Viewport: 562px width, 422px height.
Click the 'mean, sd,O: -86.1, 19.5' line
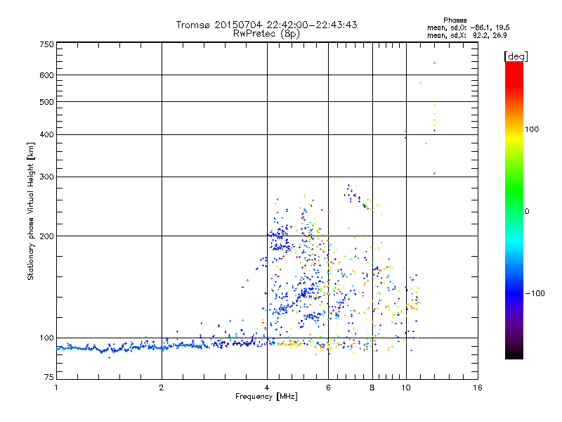pos(468,27)
